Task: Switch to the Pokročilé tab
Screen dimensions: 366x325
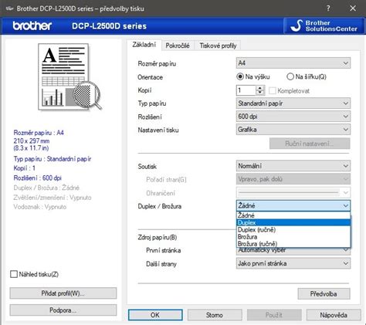Action: (178, 46)
